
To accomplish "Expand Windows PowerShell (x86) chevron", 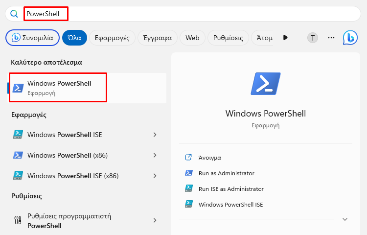I will pyautogui.click(x=155, y=155).
